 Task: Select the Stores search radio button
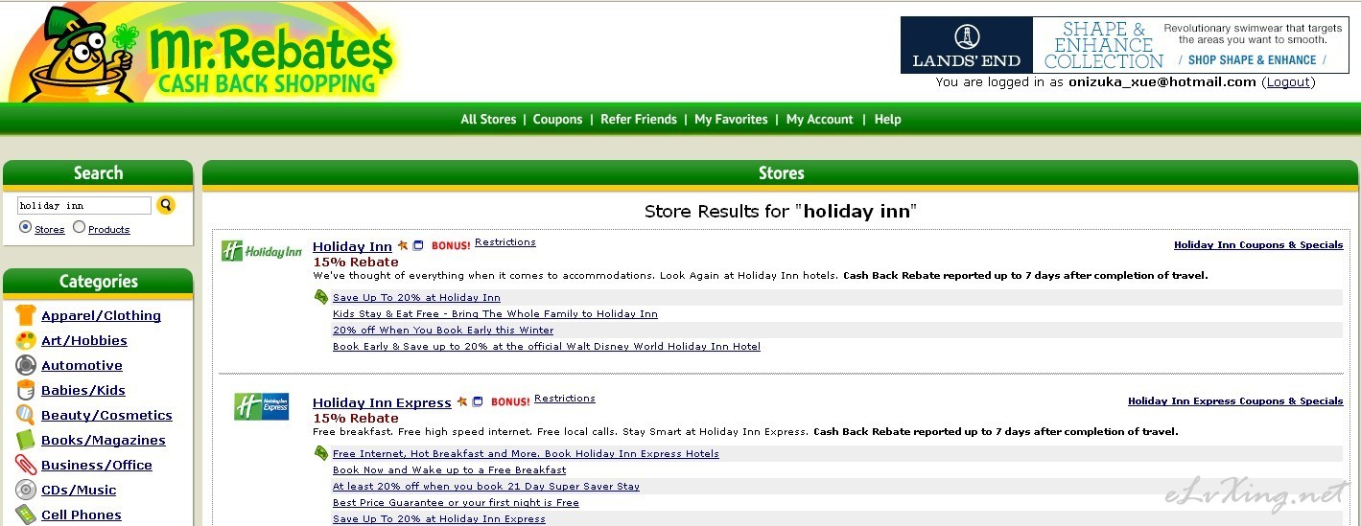coord(25,227)
